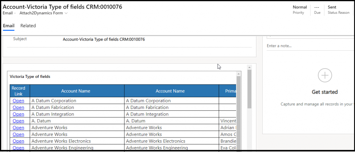355x152 pixels.
Task: Select the Email tab
Action: 9,26
